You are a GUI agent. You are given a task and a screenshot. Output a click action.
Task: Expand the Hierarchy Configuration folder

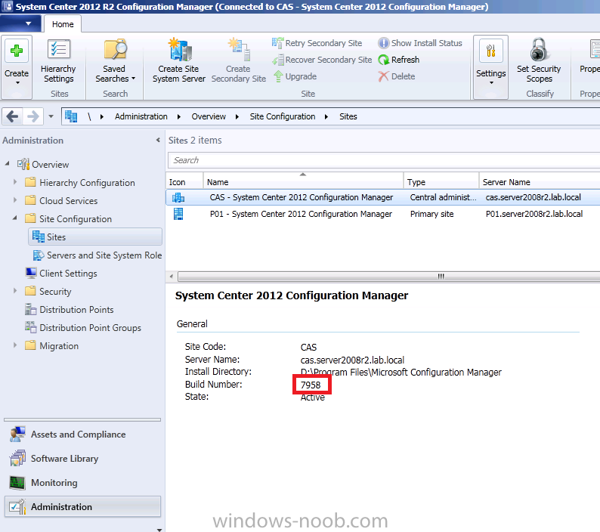[15, 182]
